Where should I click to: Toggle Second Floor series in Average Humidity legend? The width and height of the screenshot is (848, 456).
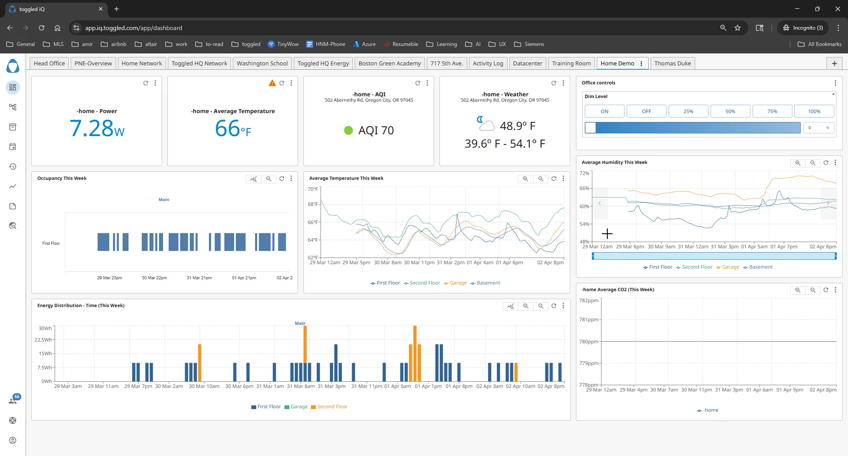click(x=694, y=267)
